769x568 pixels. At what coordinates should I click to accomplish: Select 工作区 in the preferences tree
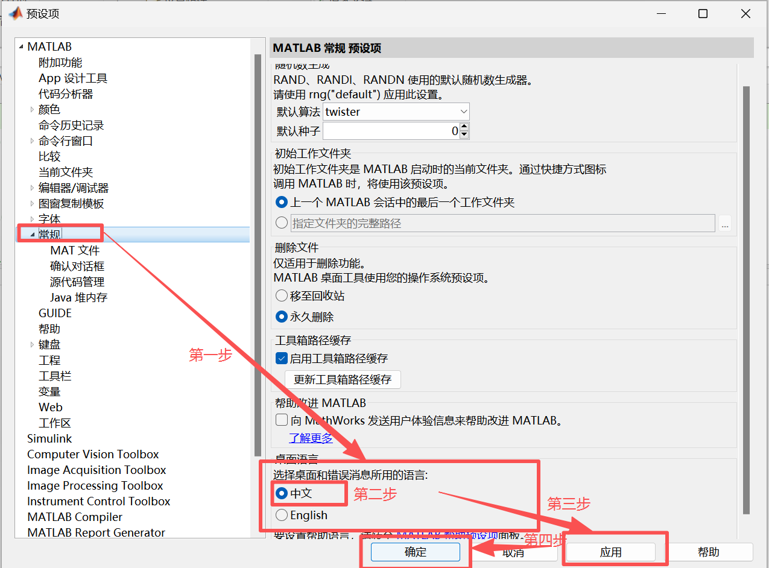click(55, 423)
